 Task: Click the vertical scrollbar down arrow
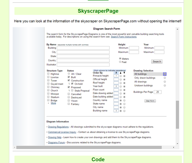[177, 144]
